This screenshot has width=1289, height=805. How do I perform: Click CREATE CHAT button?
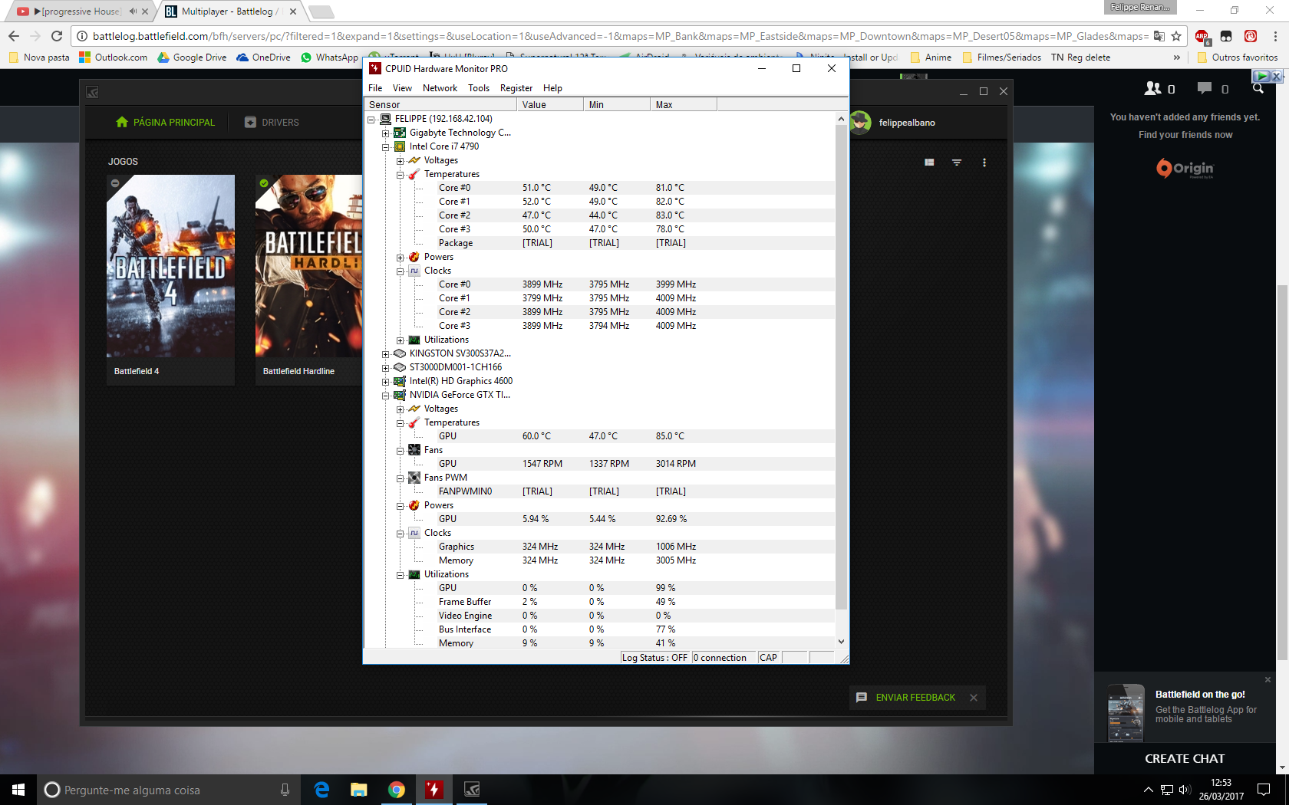pyautogui.click(x=1185, y=759)
